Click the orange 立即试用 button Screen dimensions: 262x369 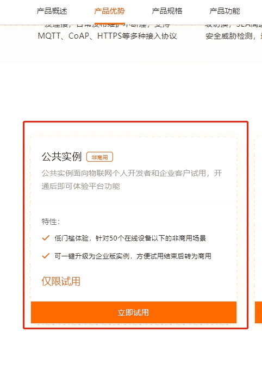(x=134, y=312)
